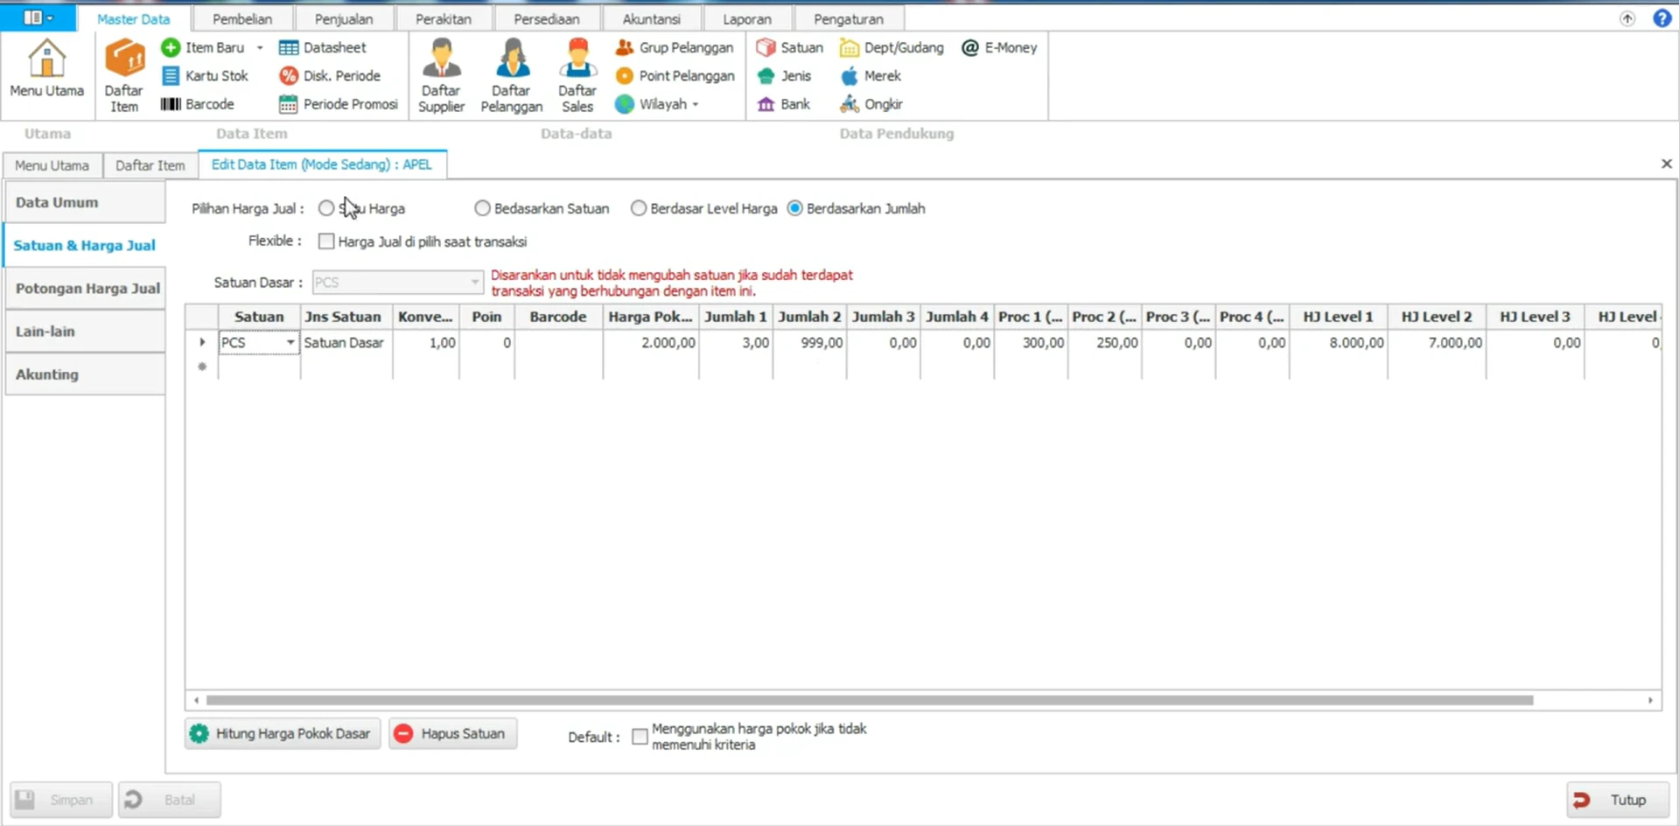Expand the Item Baru dropdown arrow

tap(260, 48)
